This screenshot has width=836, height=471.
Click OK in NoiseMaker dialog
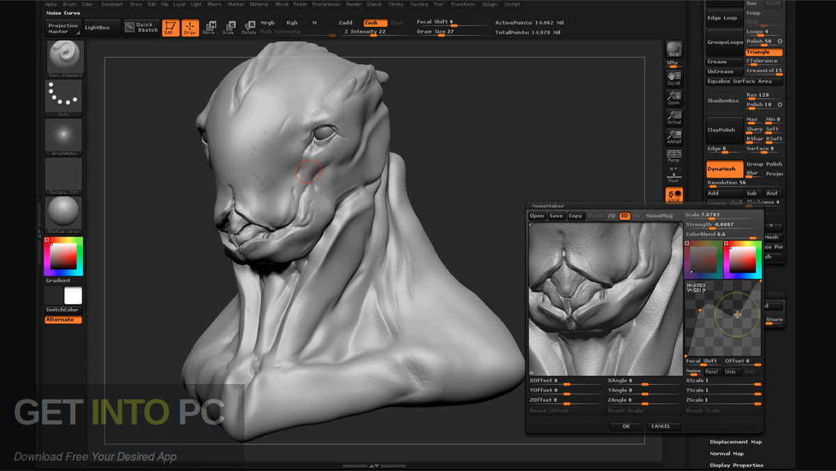tap(626, 426)
